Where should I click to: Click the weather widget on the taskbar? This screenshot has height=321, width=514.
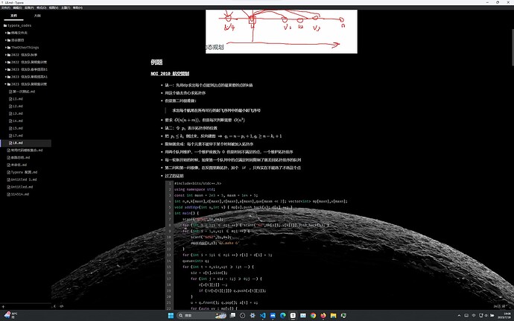tap(10, 316)
